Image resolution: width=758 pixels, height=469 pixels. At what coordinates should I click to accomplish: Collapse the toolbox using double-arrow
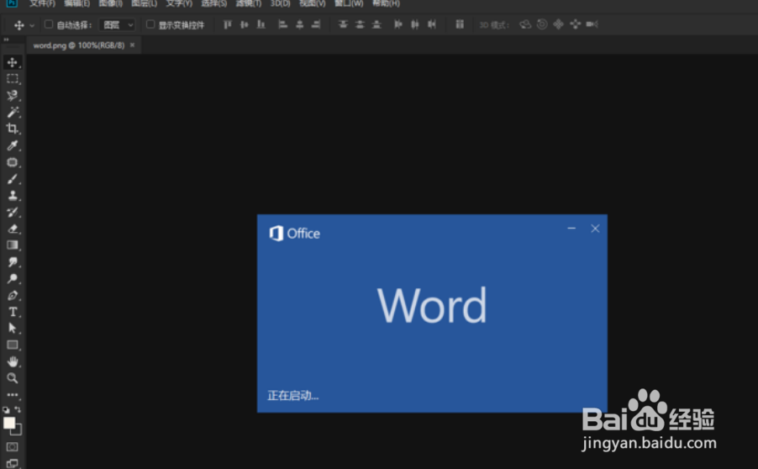coord(6,40)
